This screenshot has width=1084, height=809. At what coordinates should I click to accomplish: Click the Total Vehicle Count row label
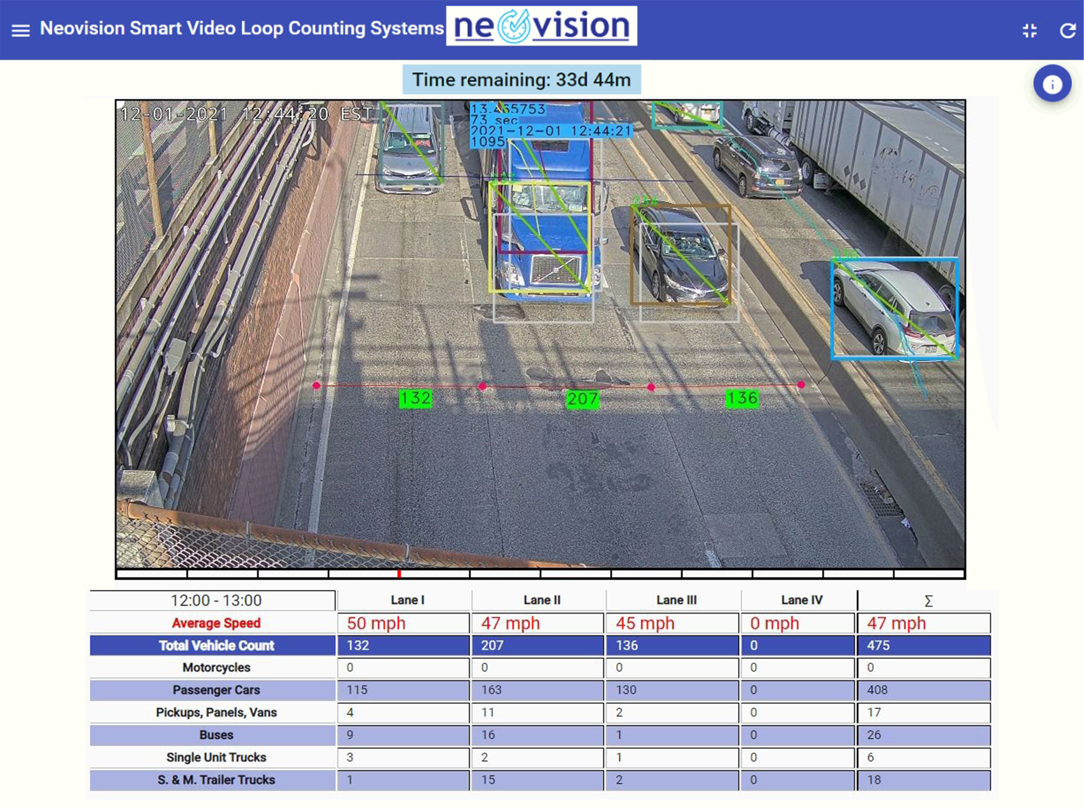point(216,646)
